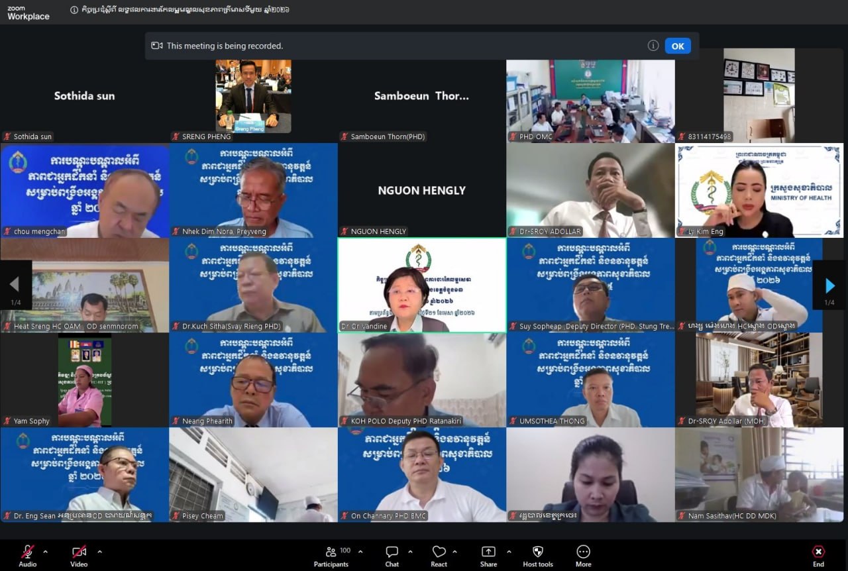
Task: Open the Participants panel icon
Action: [x=330, y=552]
